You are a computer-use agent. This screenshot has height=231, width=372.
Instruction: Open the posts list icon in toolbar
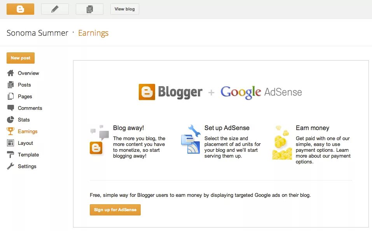pos(90,9)
